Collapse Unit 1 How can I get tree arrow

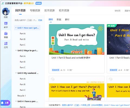click(x=16, y=28)
